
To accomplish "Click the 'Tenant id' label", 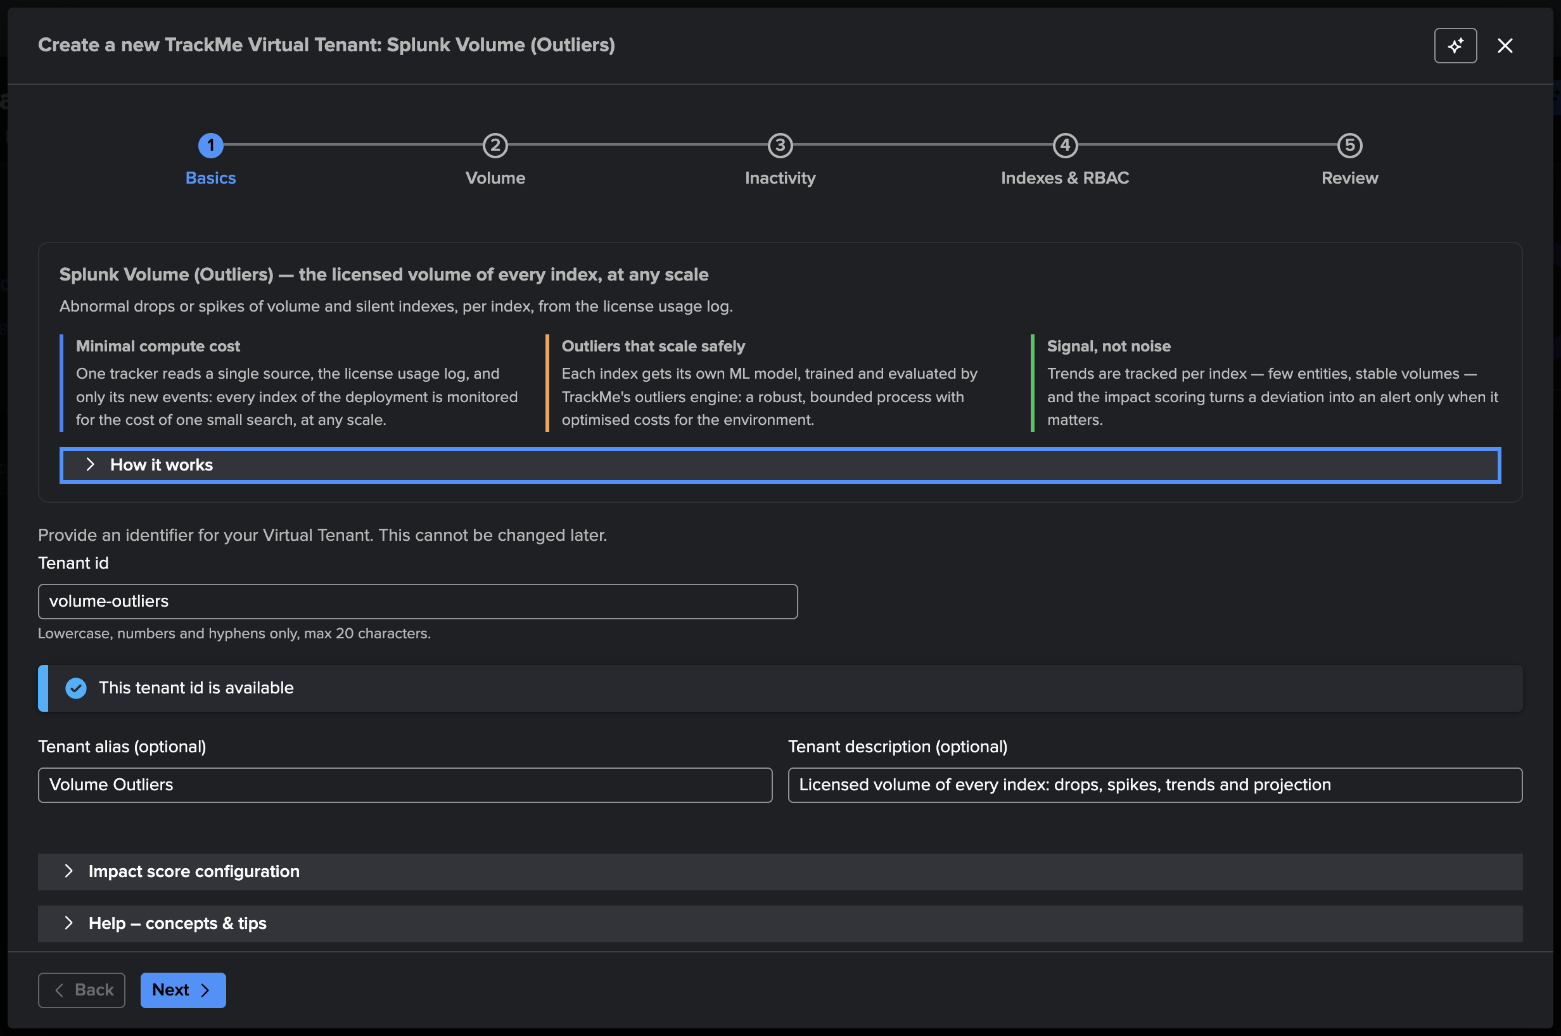I will [x=73, y=563].
